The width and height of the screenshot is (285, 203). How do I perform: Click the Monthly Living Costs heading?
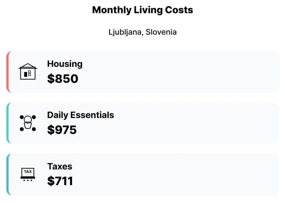[142, 10]
